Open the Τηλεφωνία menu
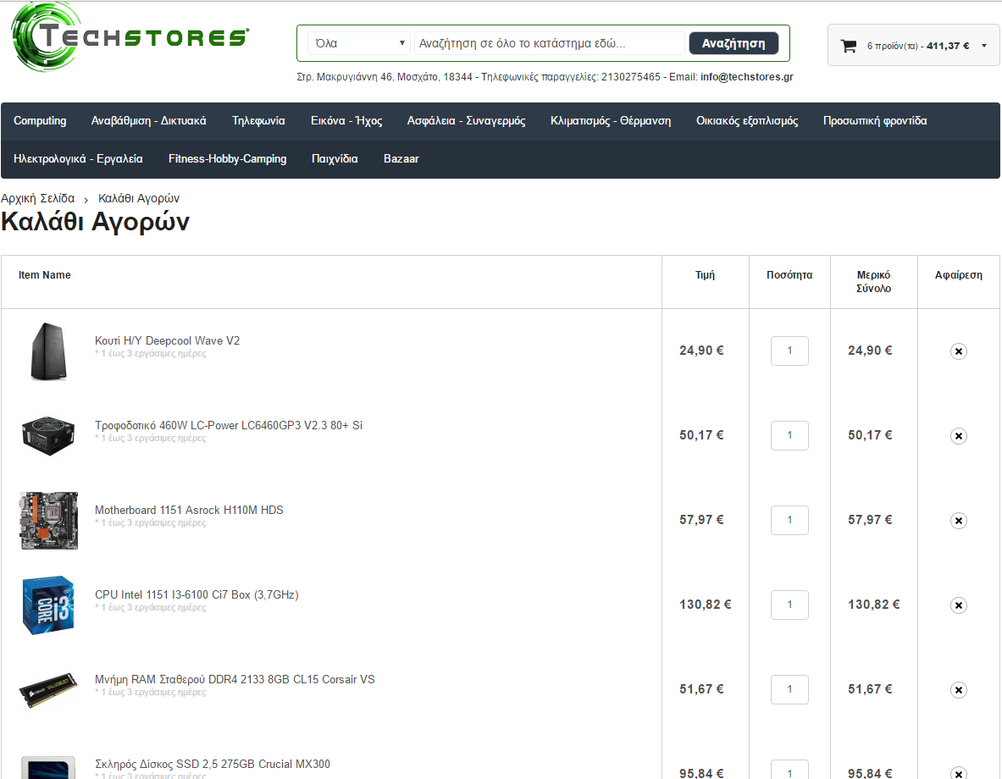This screenshot has width=1002, height=779. click(258, 121)
